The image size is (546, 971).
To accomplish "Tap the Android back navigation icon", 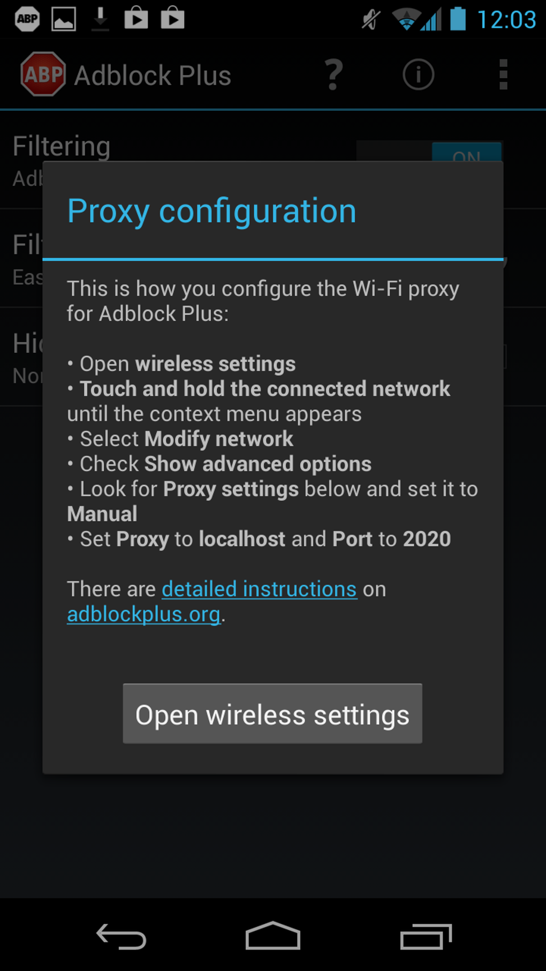I will click(121, 937).
